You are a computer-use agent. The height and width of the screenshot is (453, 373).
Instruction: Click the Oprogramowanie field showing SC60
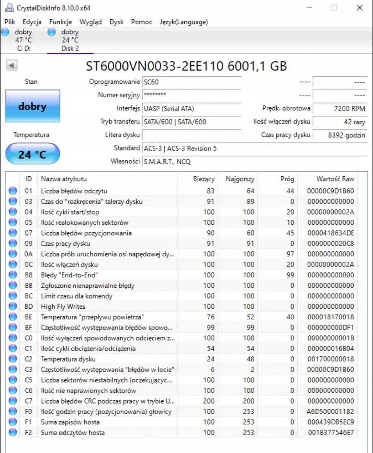192,82
